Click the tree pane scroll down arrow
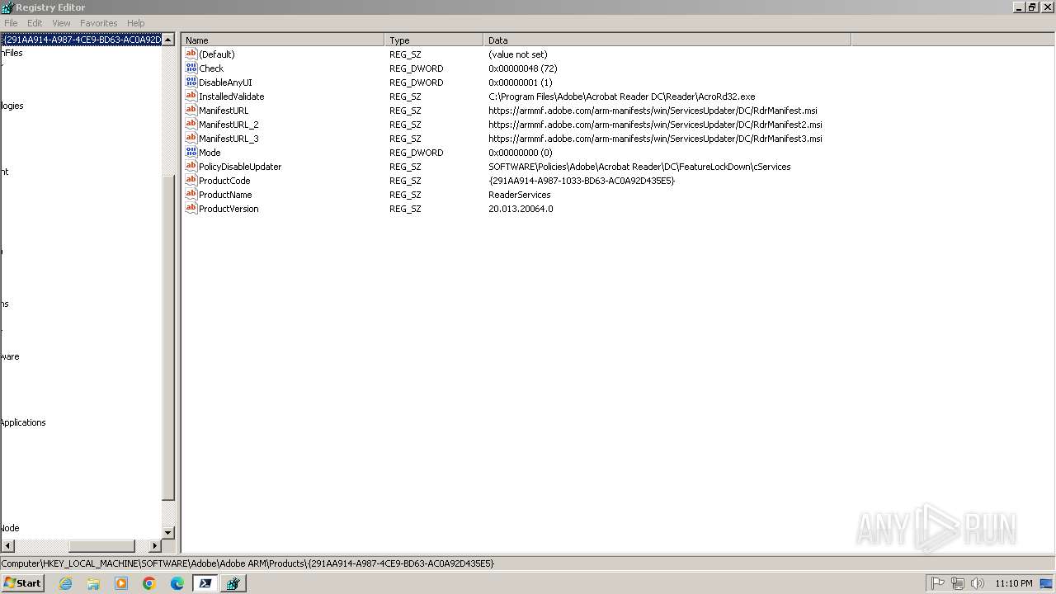Image resolution: width=1056 pixels, height=594 pixels. (x=168, y=533)
